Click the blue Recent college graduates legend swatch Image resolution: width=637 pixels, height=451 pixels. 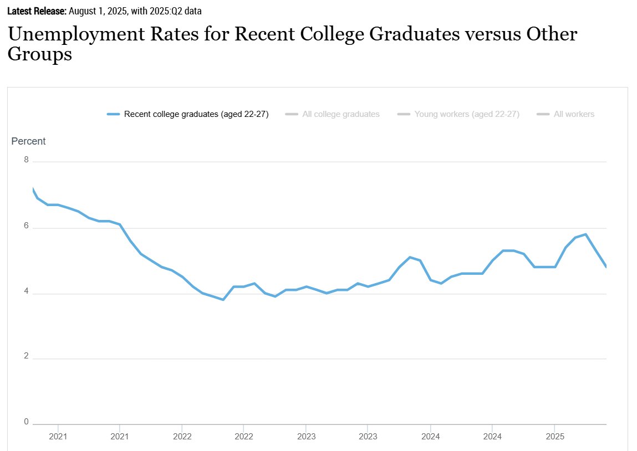tap(113, 115)
